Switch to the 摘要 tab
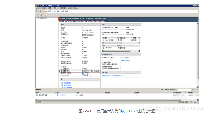Image resolution: width=206 pixels, height=114 pixels. (x=66, y=21)
